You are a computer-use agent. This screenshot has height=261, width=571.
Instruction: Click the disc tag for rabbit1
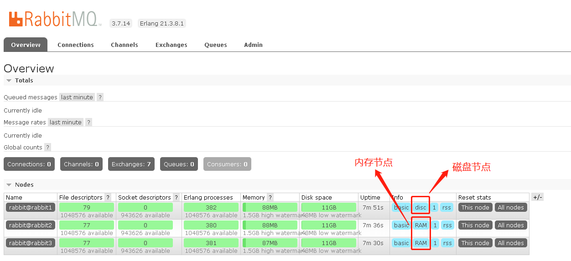[x=420, y=207]
